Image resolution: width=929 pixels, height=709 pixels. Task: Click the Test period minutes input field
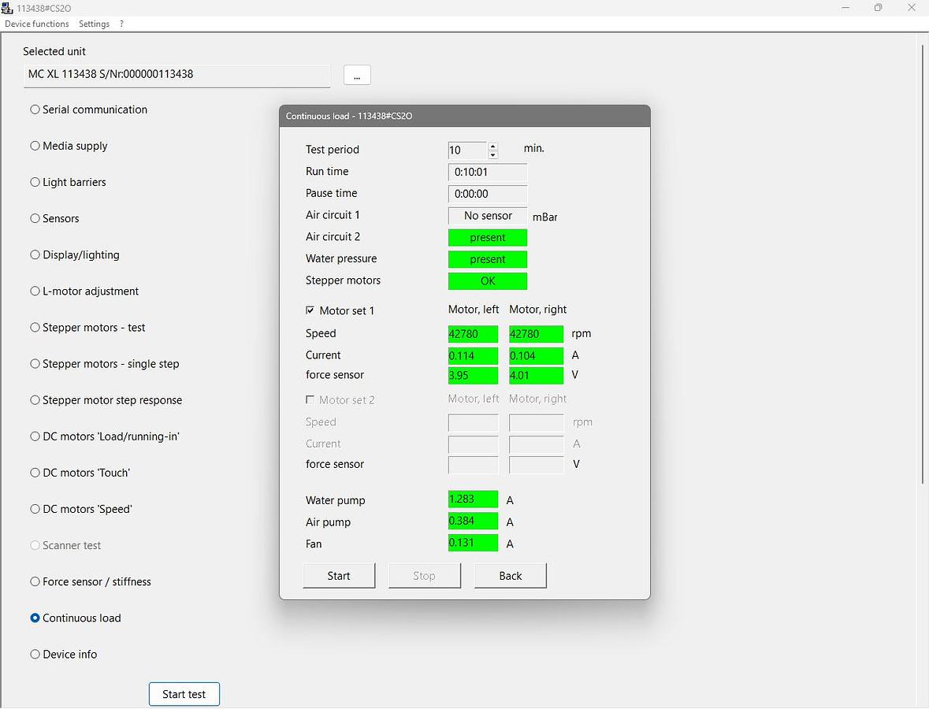467,150
